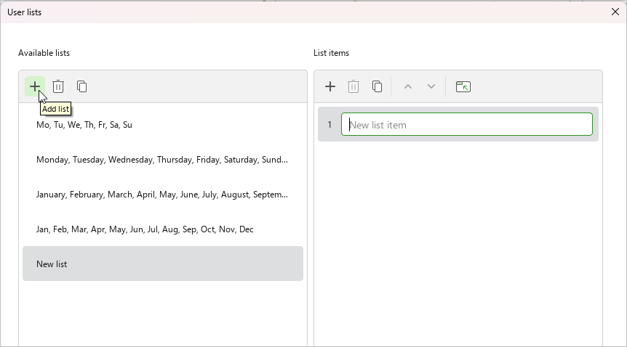The width and height of the screenshot is (627, 347).
Task: Delete list item using List items trash icon
Action: (354, 86)
